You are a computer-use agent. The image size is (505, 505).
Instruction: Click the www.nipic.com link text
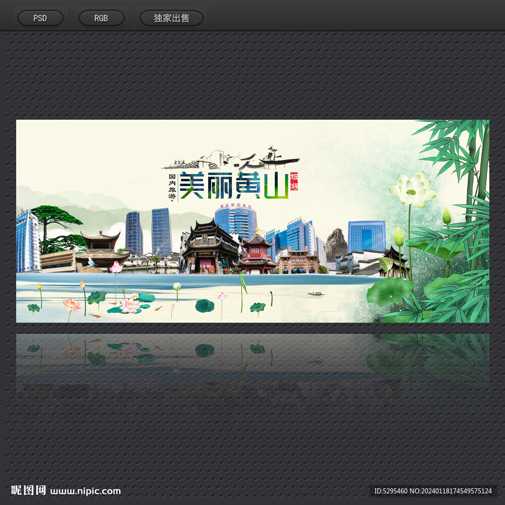[x=86, y=491]
